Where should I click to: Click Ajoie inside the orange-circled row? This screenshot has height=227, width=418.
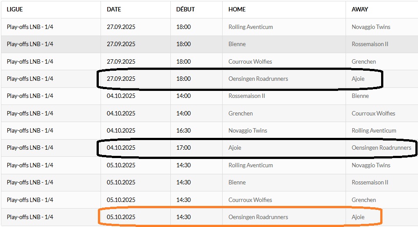(358, 217)
